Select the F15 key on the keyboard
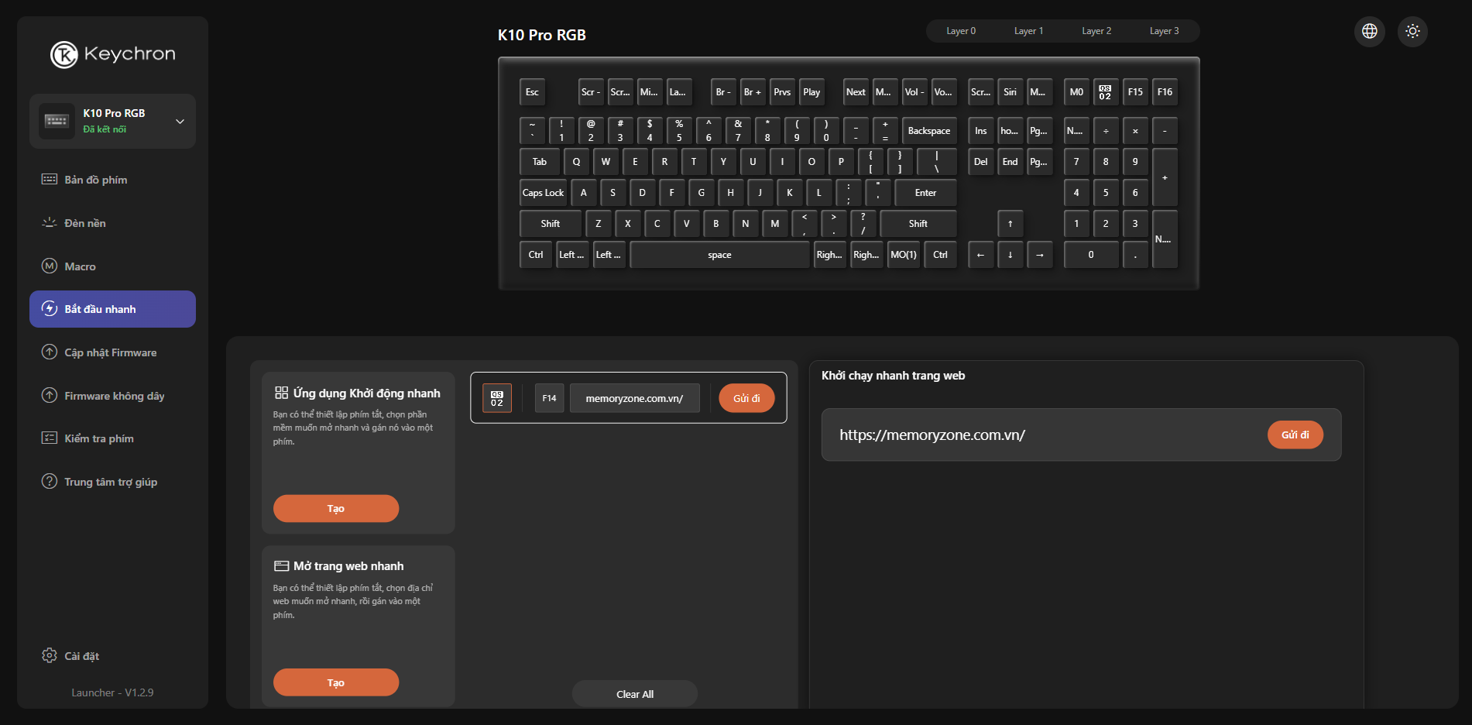Image resolution: width=1472 pixels, height=725 pixels. (1135, 92)
